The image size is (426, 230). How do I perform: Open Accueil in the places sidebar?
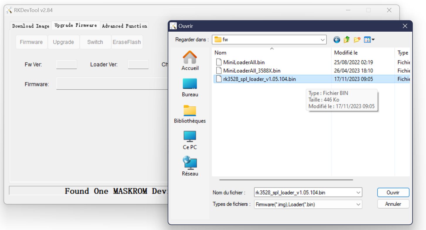point(190,61)
